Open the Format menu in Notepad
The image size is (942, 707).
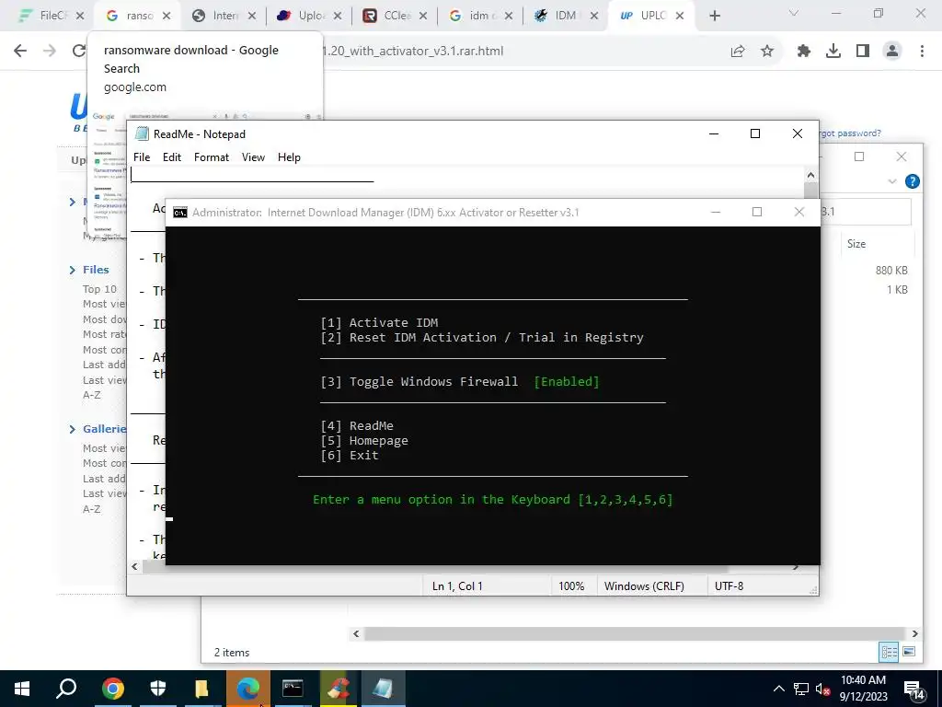[212, 156]
